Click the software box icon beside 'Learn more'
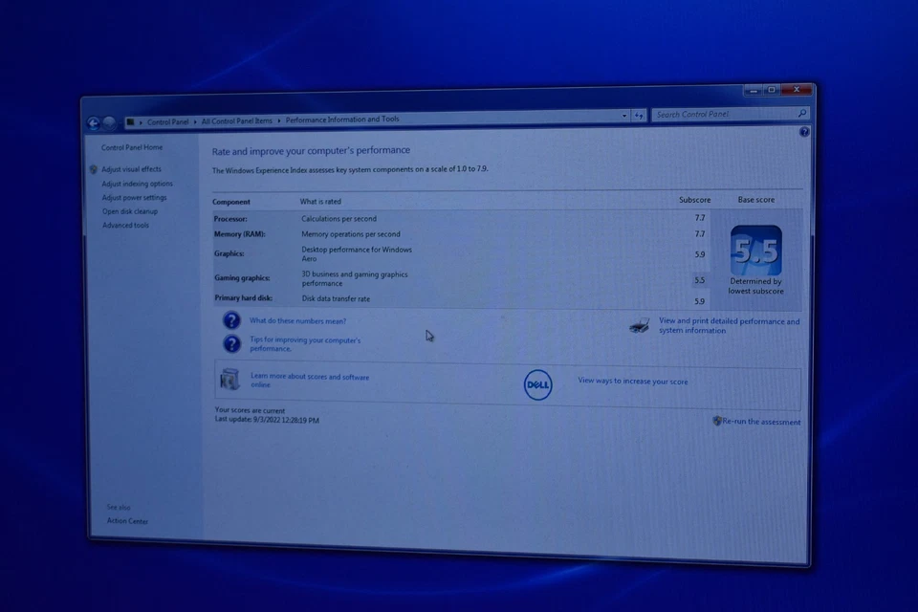 click(229, 380)
